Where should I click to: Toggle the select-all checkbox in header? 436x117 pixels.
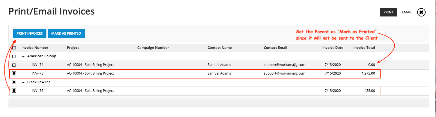click(14, 48)
